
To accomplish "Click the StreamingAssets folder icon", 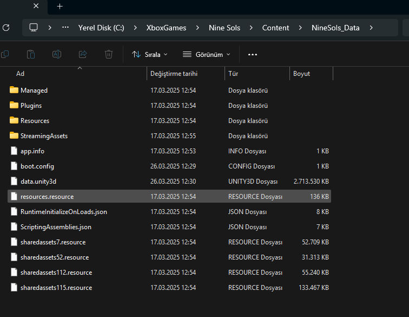I will click(14, 135).
